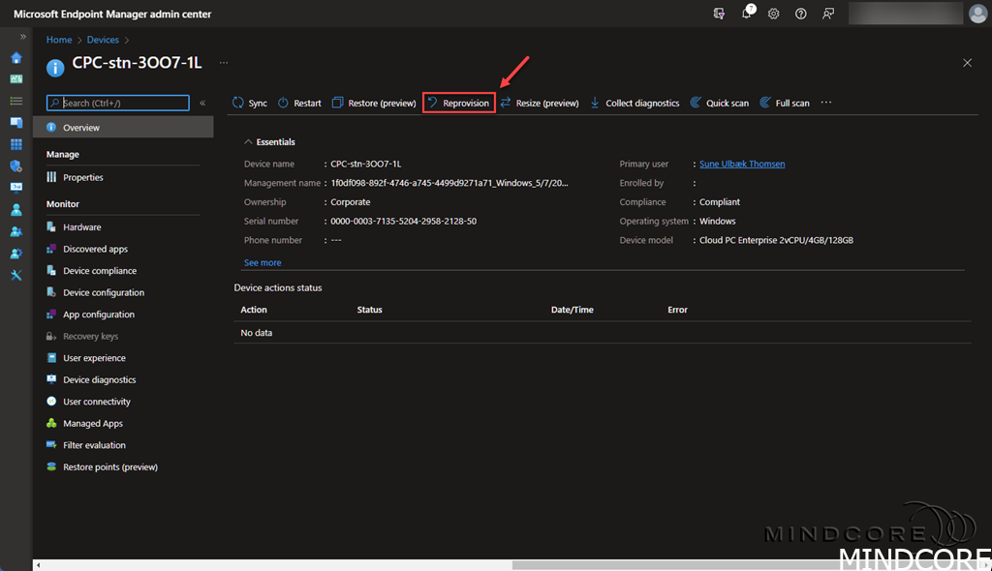Click the help question mark icon

[x=801, y=14]
